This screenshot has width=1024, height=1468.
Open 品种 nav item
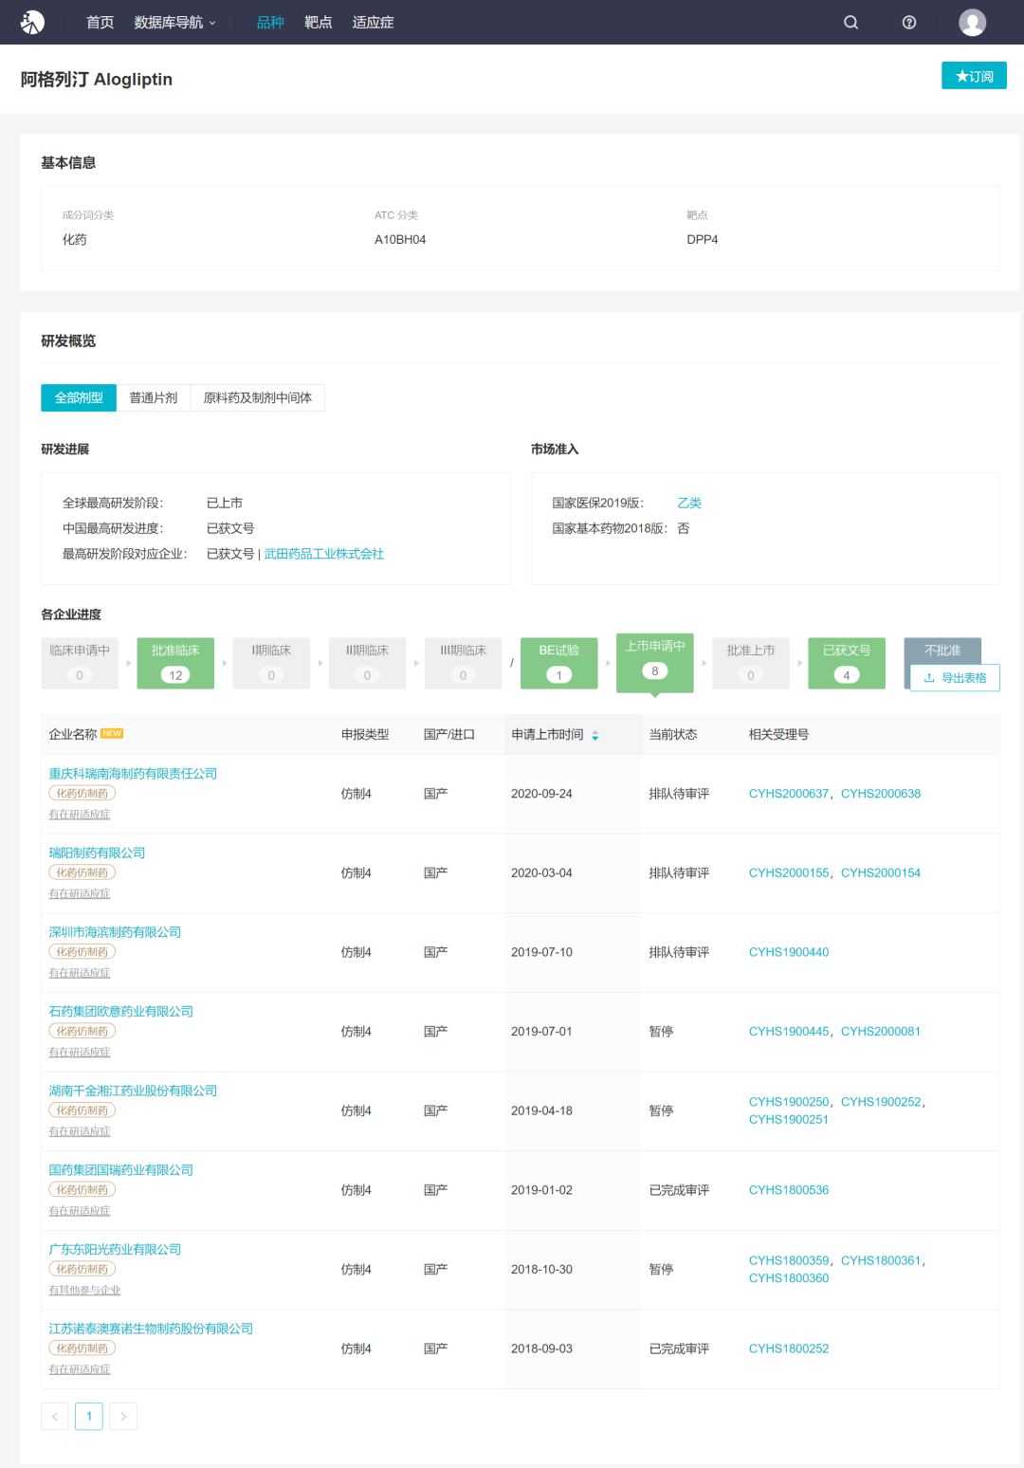coord(270,22)
